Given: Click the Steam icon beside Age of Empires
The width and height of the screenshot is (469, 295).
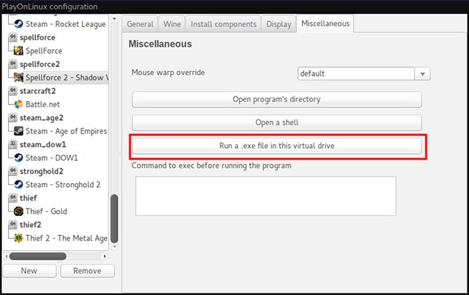Looking at the screenshot, I should [x=19, y=131].
